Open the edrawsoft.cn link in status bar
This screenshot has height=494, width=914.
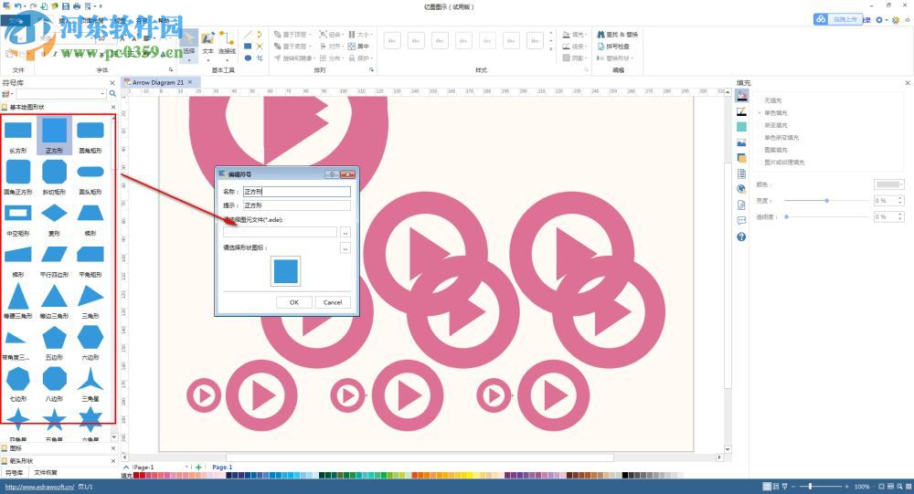[39, 487]
